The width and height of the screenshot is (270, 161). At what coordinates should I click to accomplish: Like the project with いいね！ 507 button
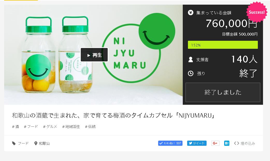170,143
